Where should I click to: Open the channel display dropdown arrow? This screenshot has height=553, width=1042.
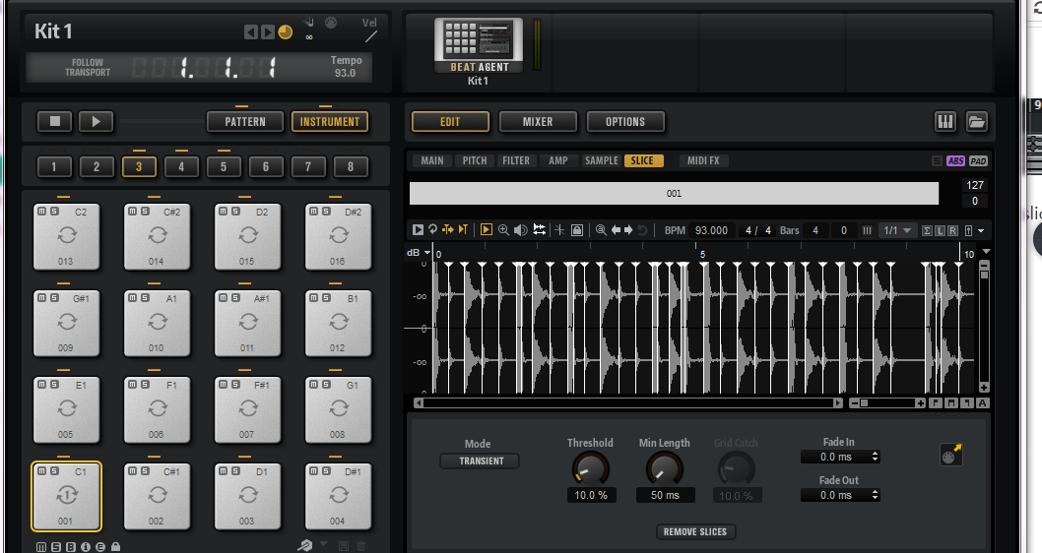(x=981, y=231)
